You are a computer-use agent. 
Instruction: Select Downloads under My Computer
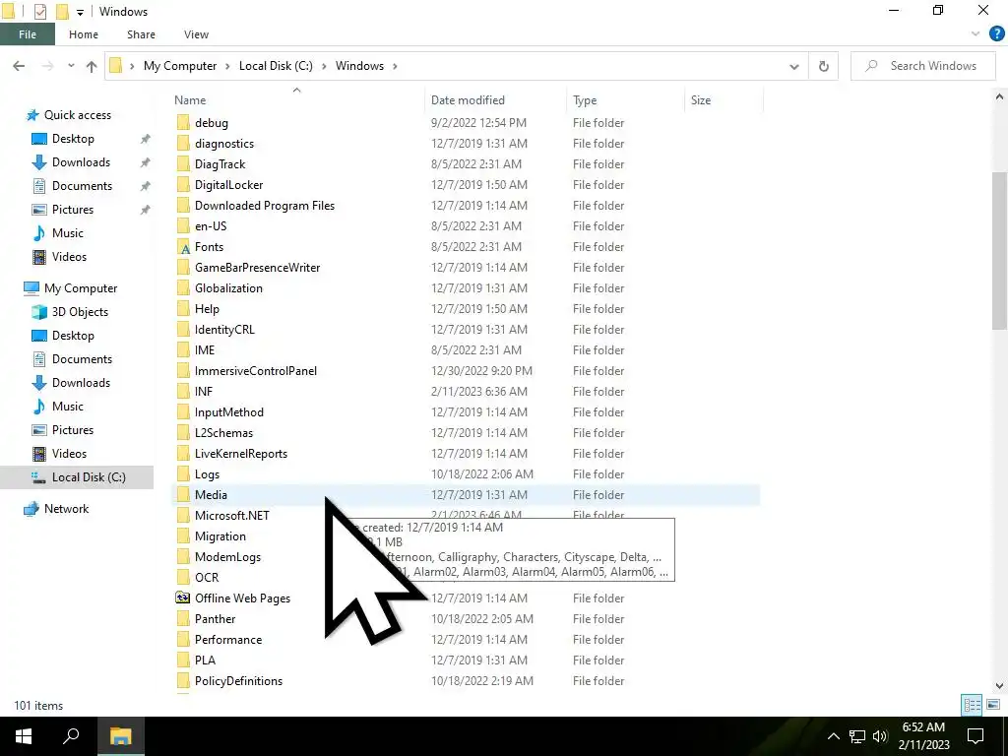[81, 383]
